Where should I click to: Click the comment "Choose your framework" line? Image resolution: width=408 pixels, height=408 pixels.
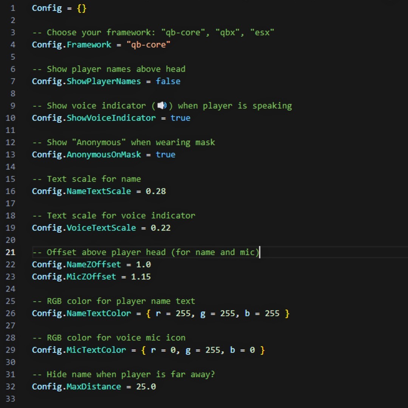(x=153, y=32)
